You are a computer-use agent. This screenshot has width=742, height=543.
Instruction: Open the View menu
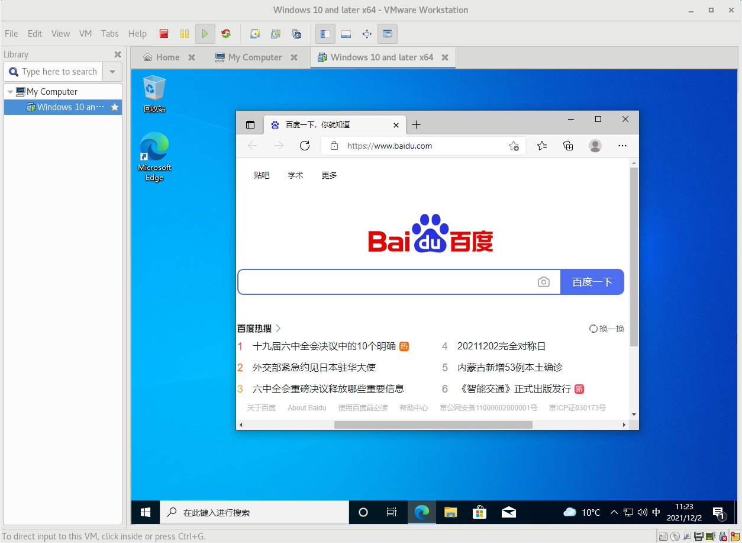click(60, 34)
